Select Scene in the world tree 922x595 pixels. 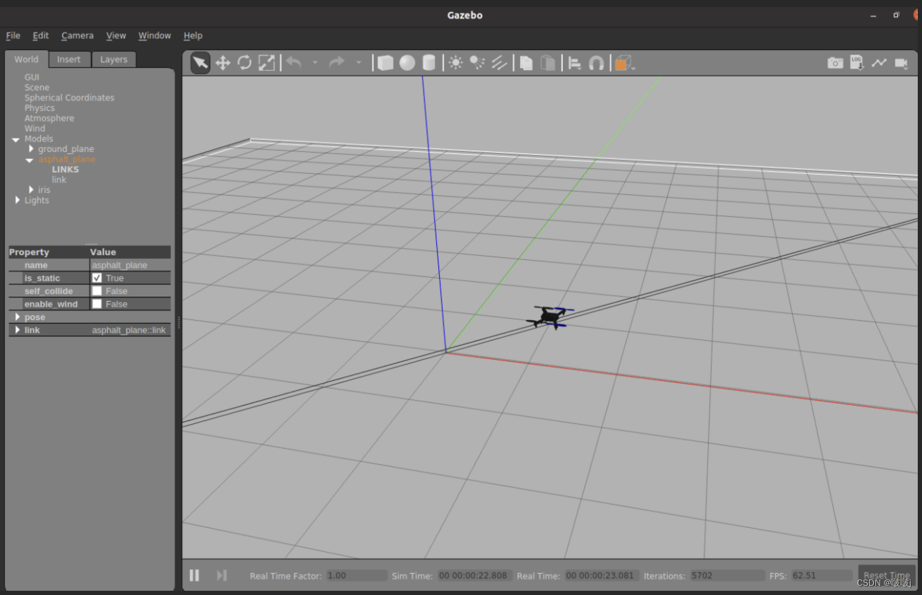[37, 88]
